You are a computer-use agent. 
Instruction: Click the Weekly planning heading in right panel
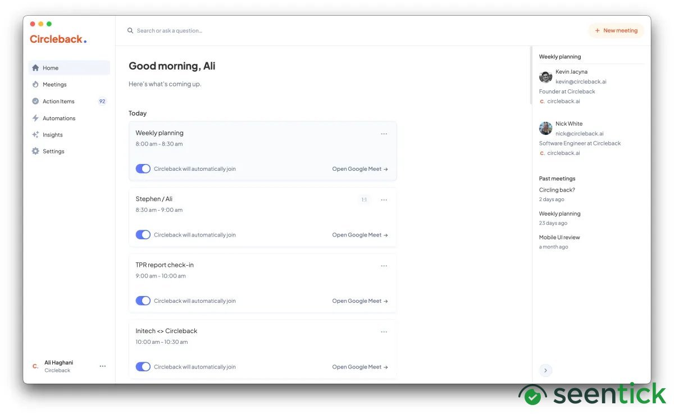(560, 57)
